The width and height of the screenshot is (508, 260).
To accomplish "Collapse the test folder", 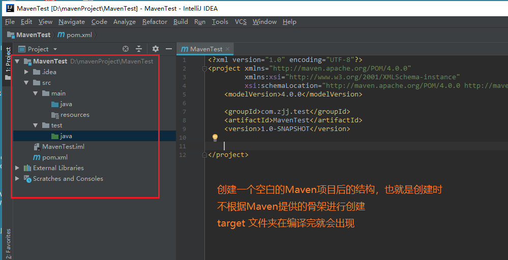I will point(35,125).
